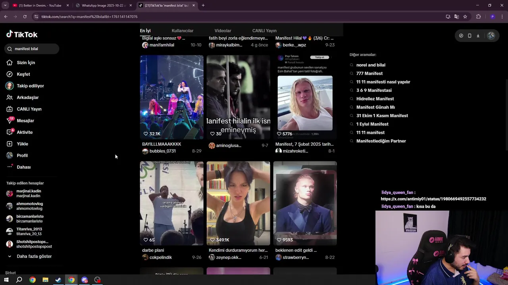Open File Explorer from taskbar

(x=45, y=280)
